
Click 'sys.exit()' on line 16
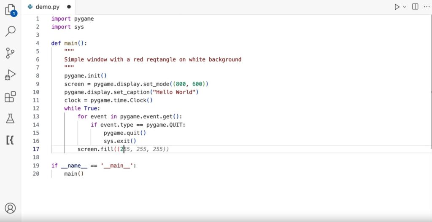coord(120,141)
